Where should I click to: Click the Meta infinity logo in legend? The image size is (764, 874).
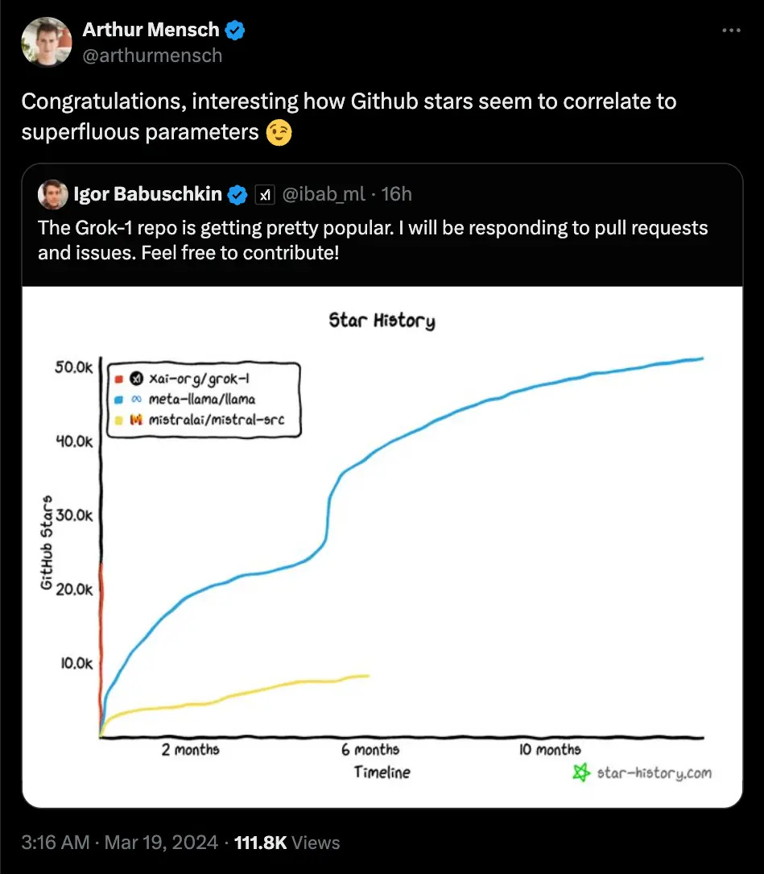click(137, 399)
